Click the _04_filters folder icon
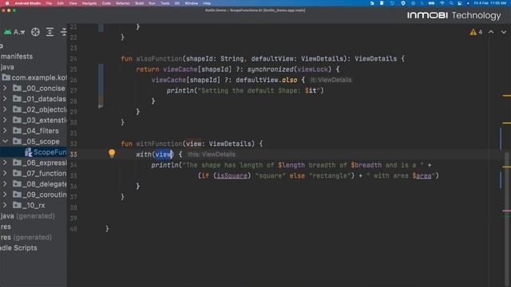The image size is (511, 287). [18, 131]
